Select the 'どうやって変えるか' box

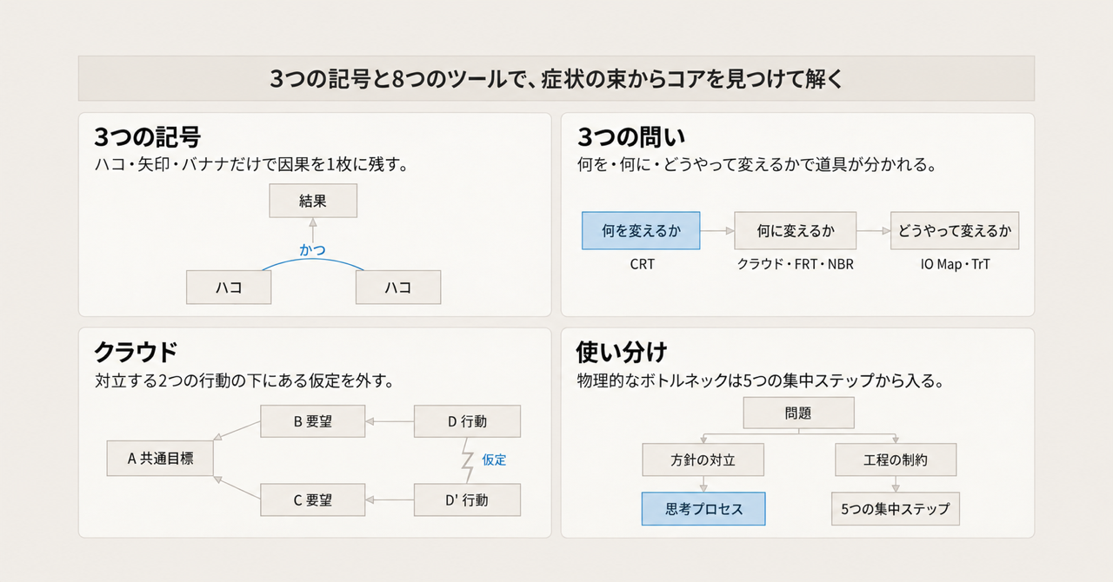click(955, 231)
